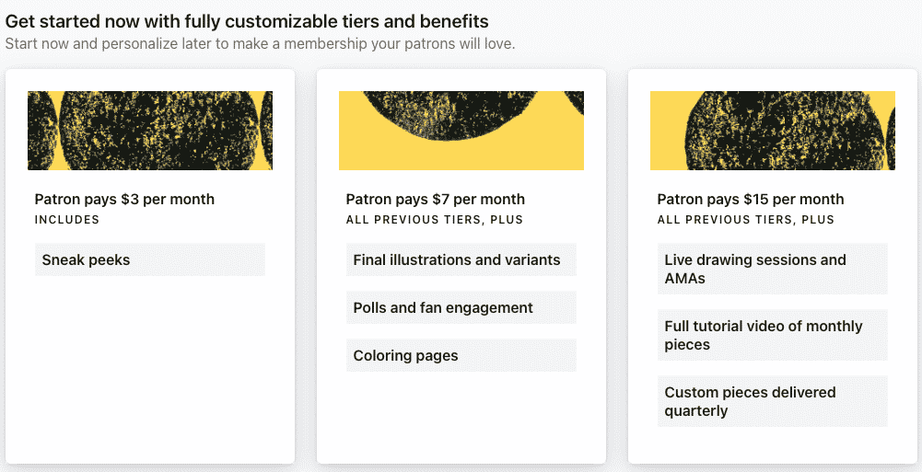Click the $3 tier banner image
This screenshot has height=472, width=922.
(150, 131)
